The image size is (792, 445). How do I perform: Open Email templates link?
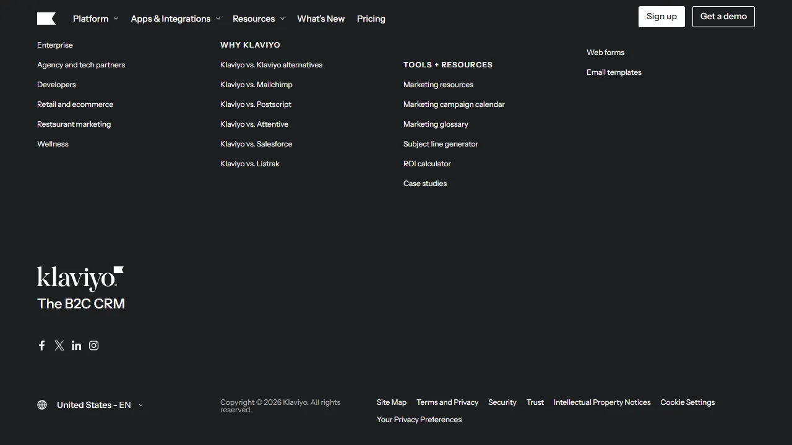[x=614, y=72]
